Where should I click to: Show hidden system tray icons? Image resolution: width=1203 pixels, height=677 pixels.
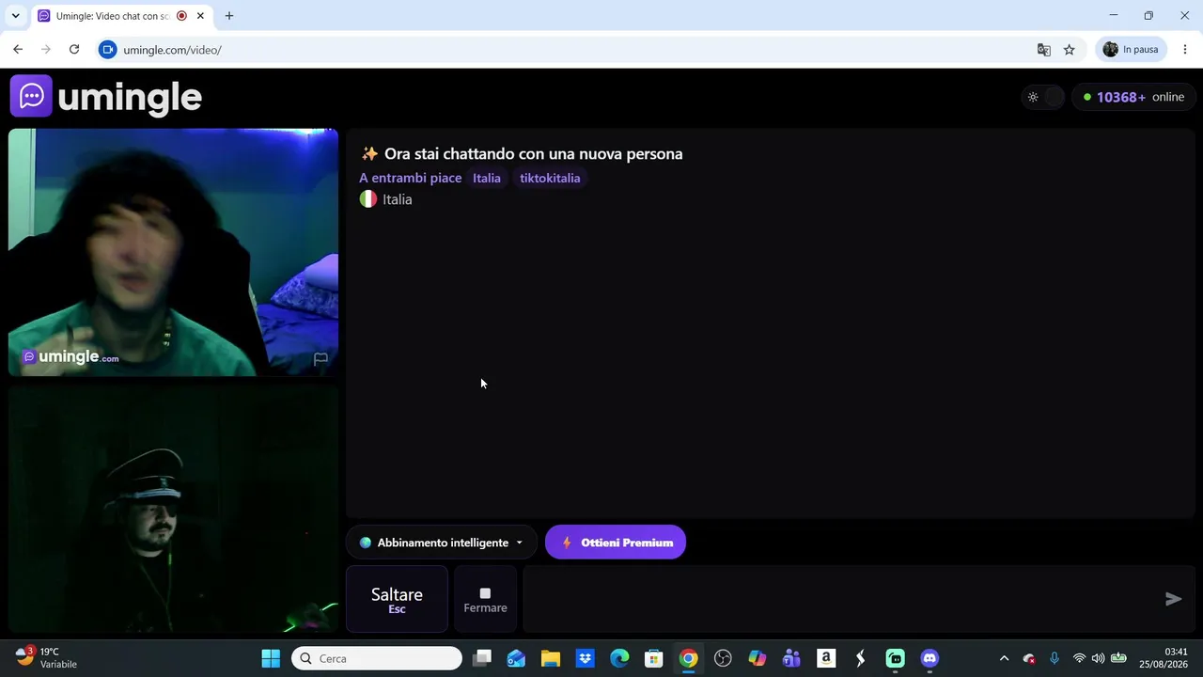click(1004, 658)
